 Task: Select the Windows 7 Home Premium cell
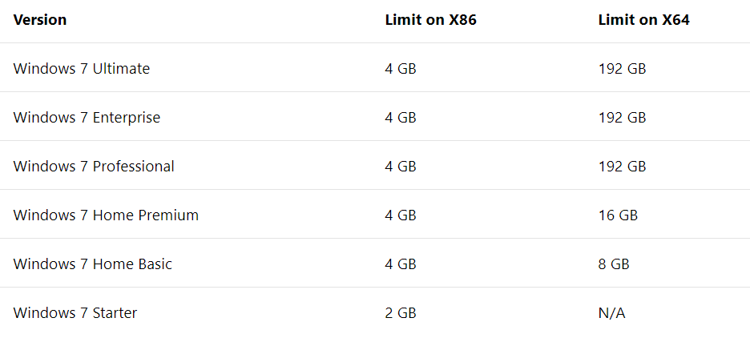point(107,215)
